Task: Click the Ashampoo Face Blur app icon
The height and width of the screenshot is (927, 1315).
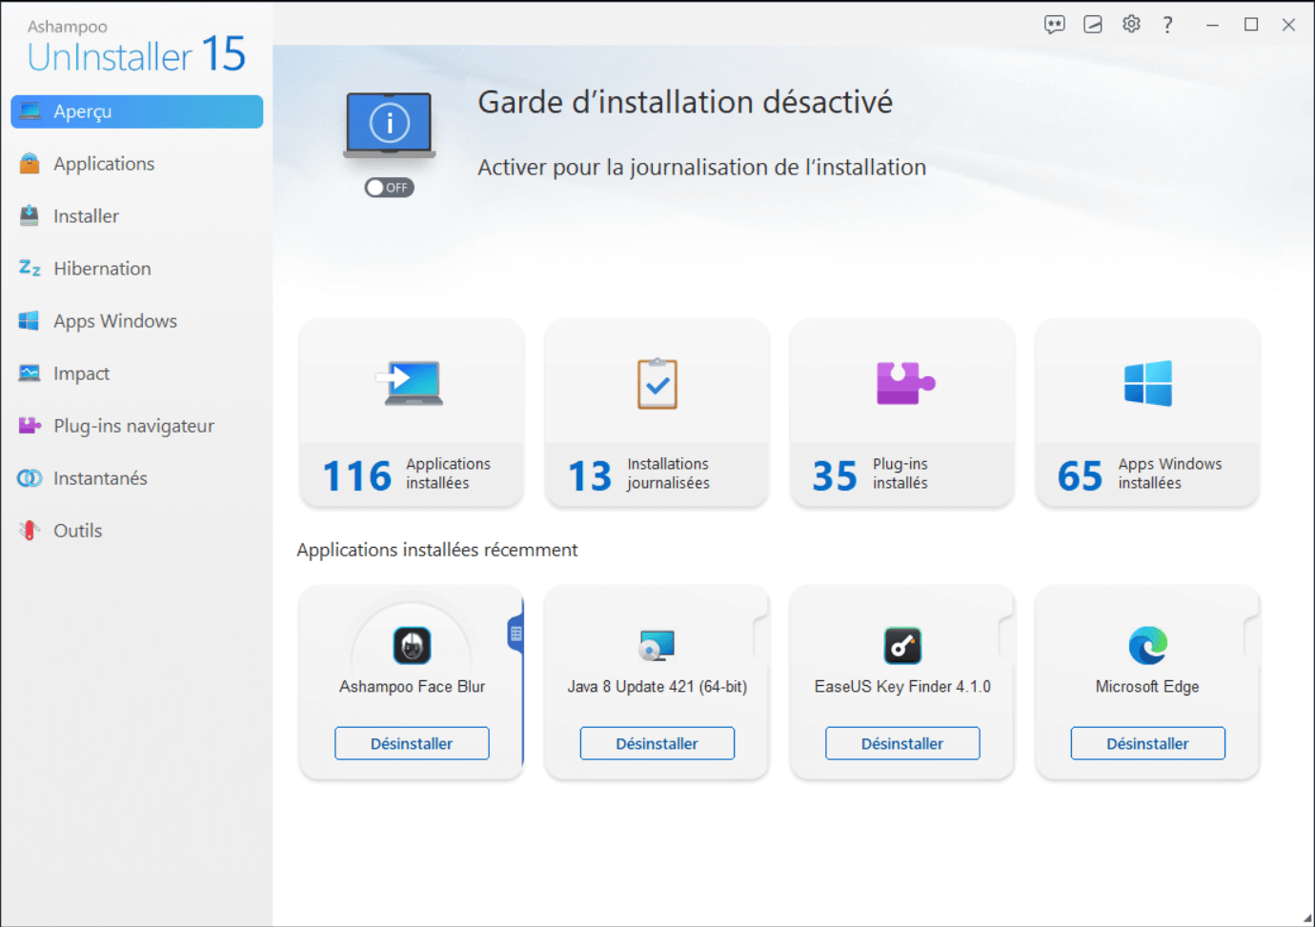Action: (412, 646)
